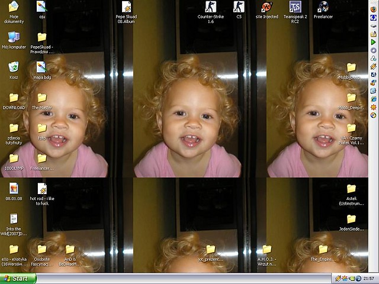Screen dimensions: 379x284
Task: Open the A.H.O.J. - Wrzut n... folder
Action: point(267,255)
